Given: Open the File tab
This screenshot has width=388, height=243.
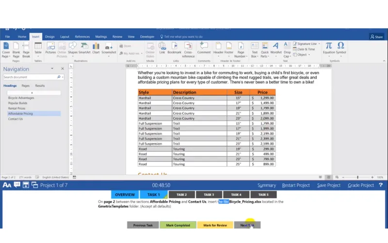Looking at the screenshot, I should pos(7,37).
